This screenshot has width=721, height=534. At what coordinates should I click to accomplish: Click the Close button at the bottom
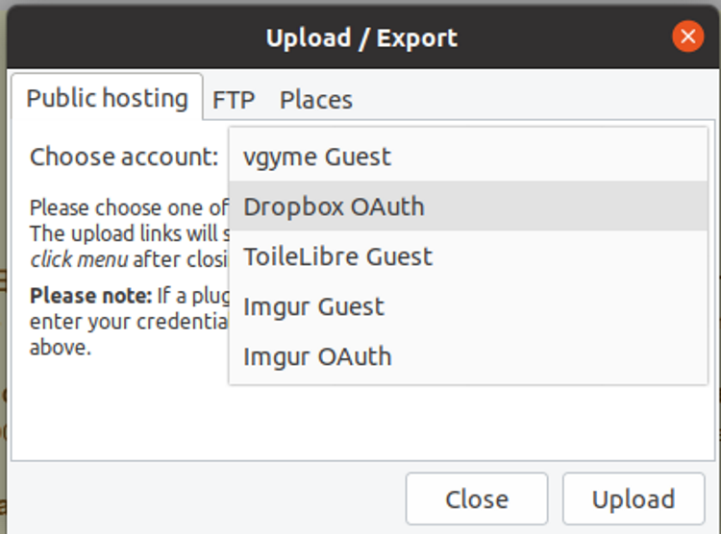tap(476, 499)
